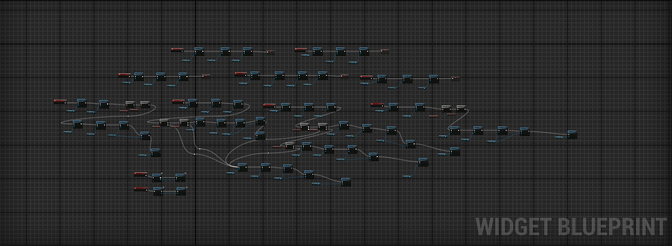Screen dimensions: 672x246
Task: Select the red event node heading the top-left chain
Action: click(x=178, y=49)
